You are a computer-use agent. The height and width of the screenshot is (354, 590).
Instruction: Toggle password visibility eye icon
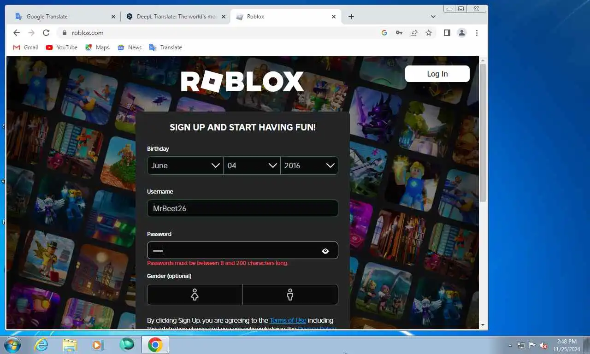325,251
